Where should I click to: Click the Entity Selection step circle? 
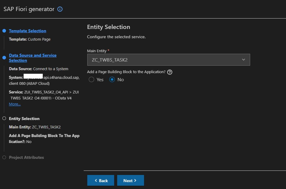coord(4,119)
